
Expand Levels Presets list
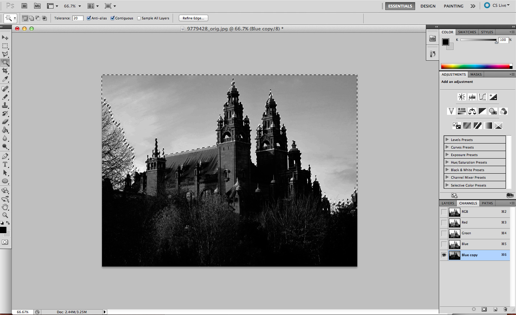[x=447, y=140]
